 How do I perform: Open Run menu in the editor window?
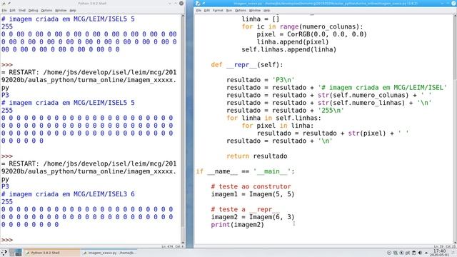[x=229, y=11]
